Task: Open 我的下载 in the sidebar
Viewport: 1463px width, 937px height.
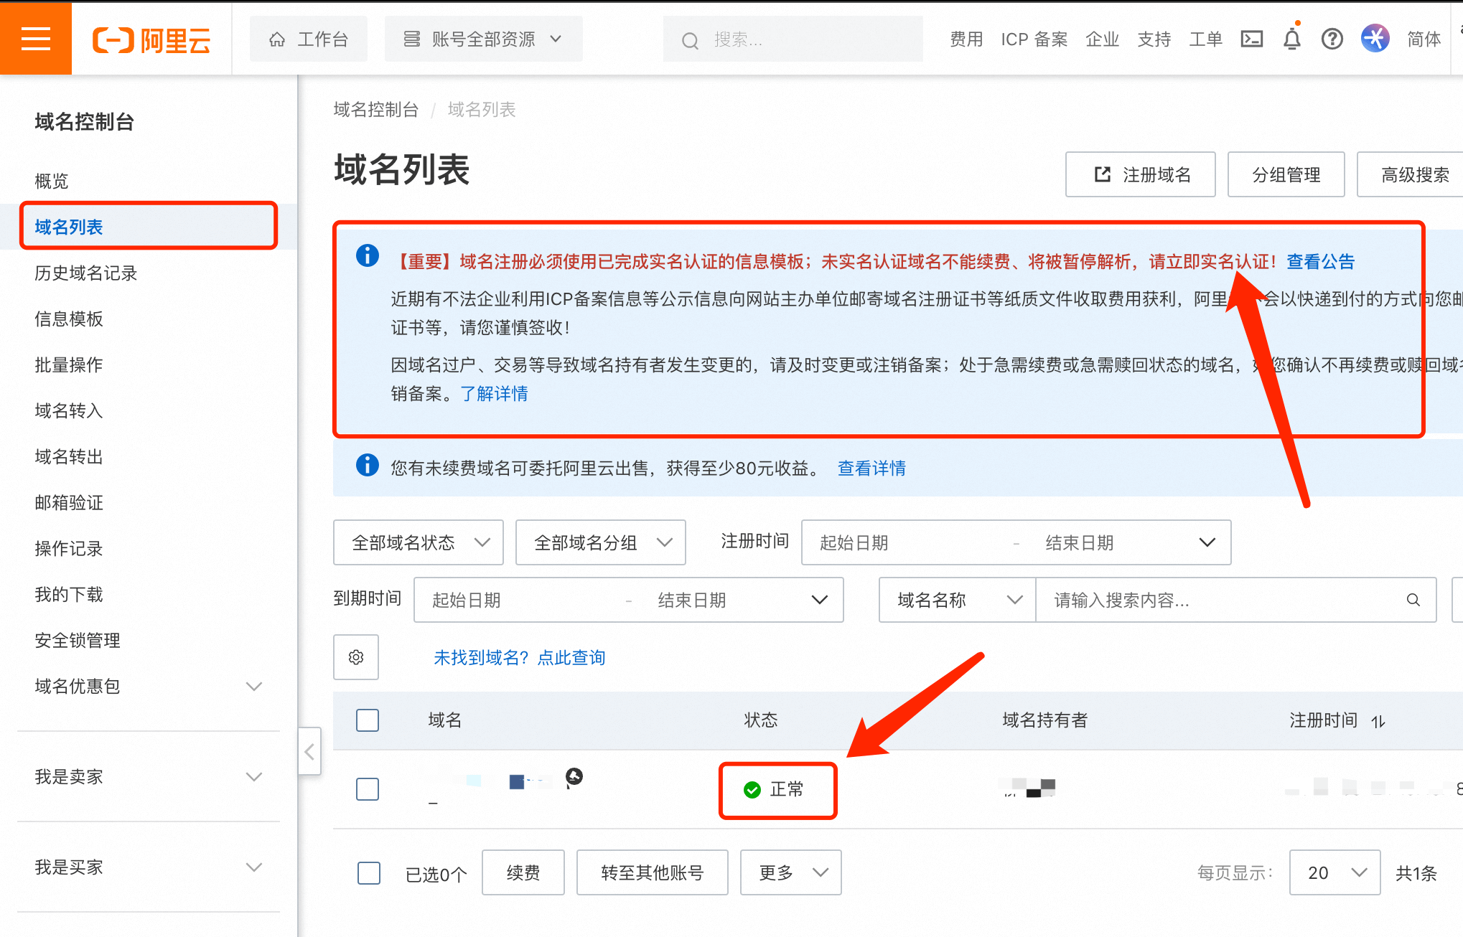Action: coord(69,594)
